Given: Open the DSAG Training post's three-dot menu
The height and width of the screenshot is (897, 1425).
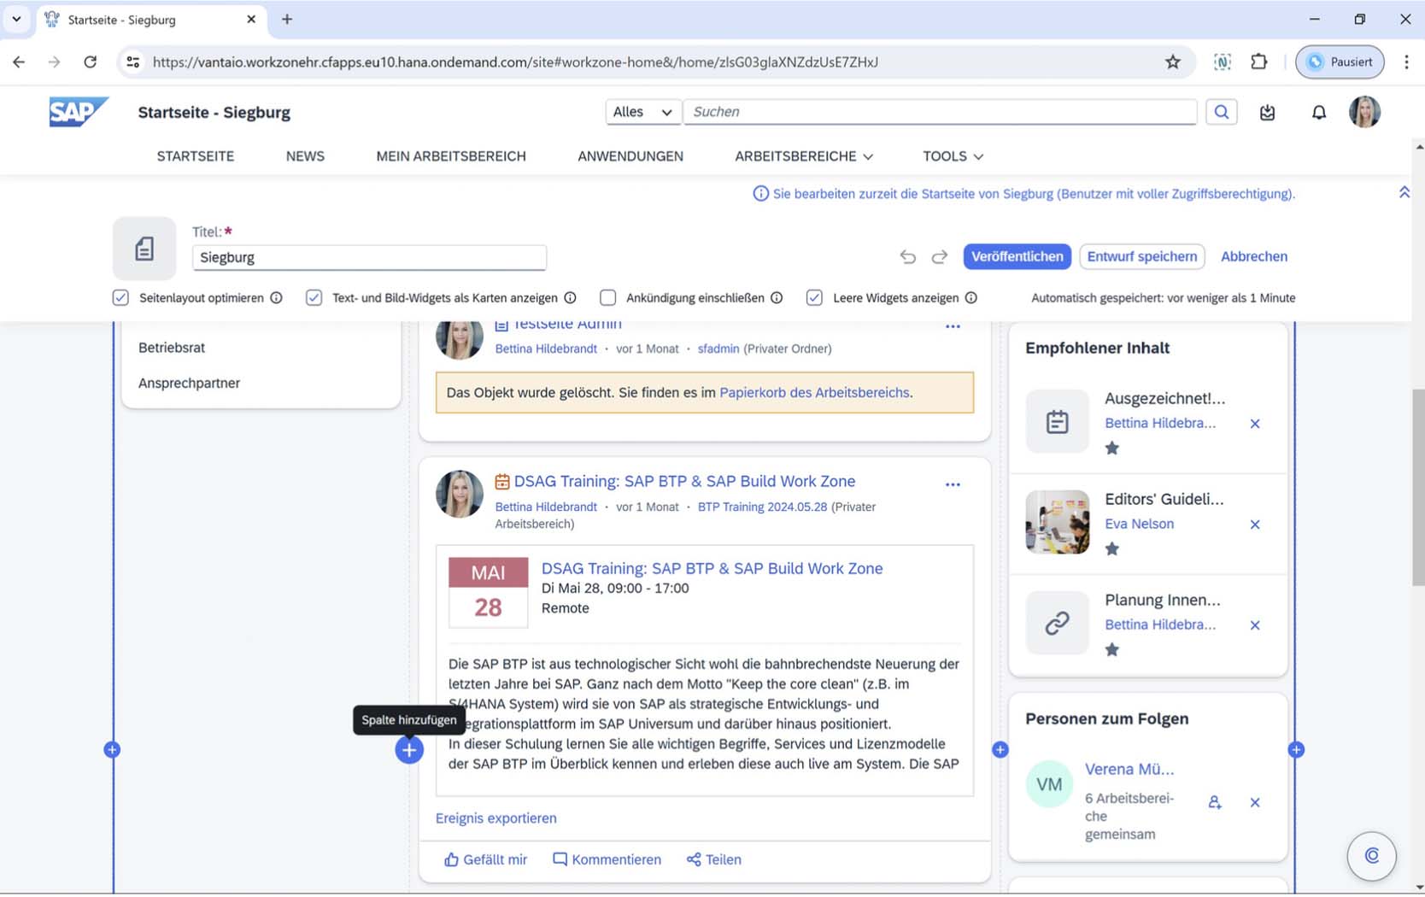Looking at the screenshot, I should coord(953,484).
